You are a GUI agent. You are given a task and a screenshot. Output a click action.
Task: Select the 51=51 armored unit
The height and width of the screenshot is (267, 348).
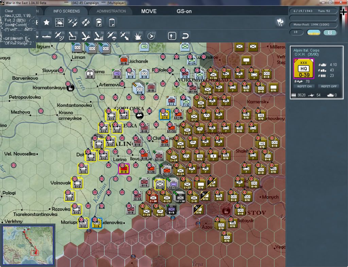coord(173,185)
